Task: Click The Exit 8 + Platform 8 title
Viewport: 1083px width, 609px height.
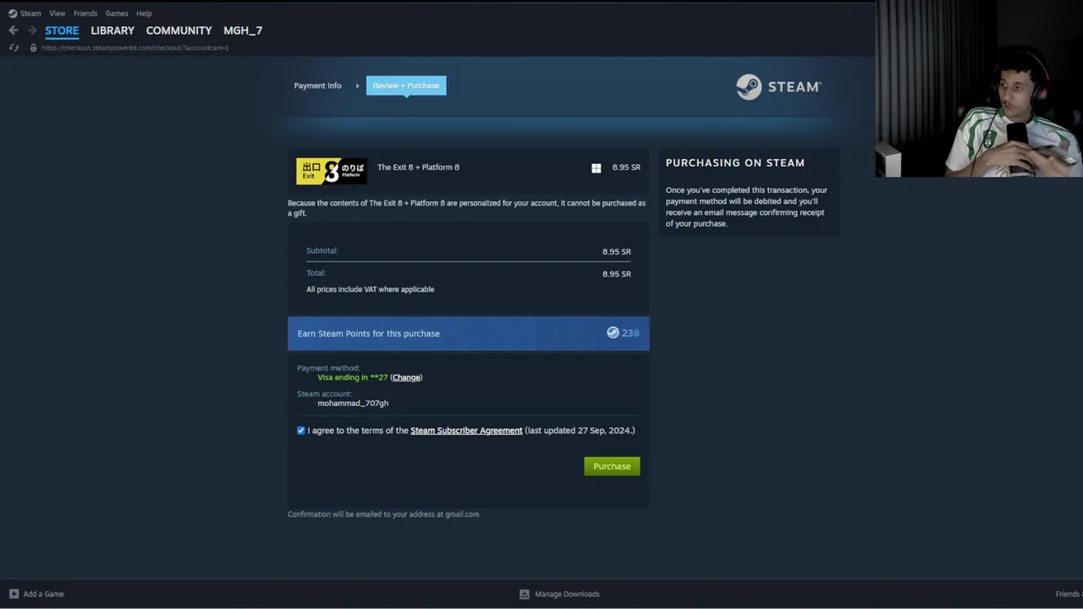Action: pyautogui.click(x=418, y=167)
